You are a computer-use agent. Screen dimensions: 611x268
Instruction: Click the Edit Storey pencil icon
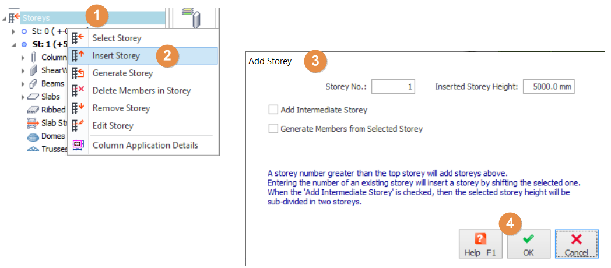pos(78,126)
